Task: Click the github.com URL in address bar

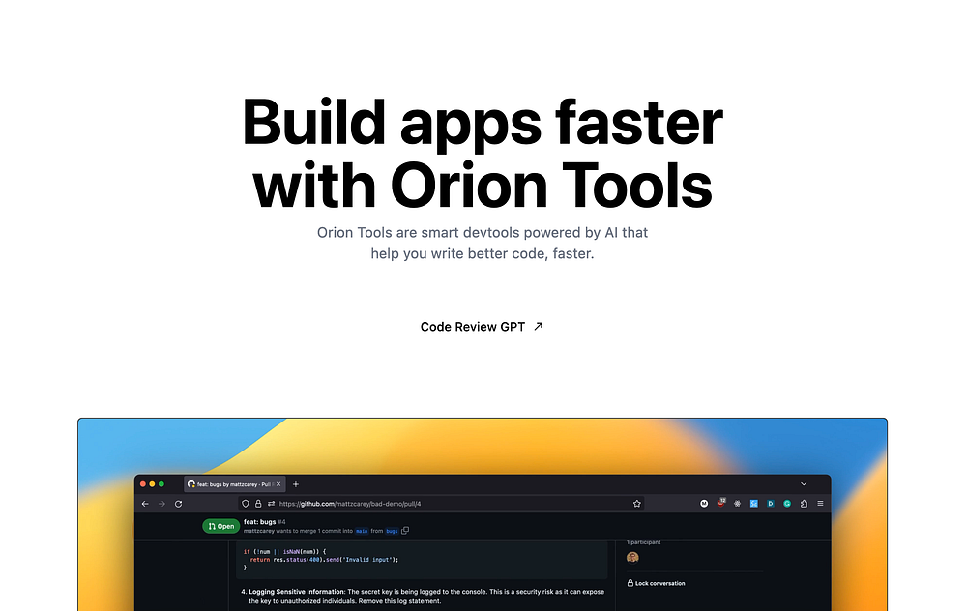Action: tap(350, 504)
